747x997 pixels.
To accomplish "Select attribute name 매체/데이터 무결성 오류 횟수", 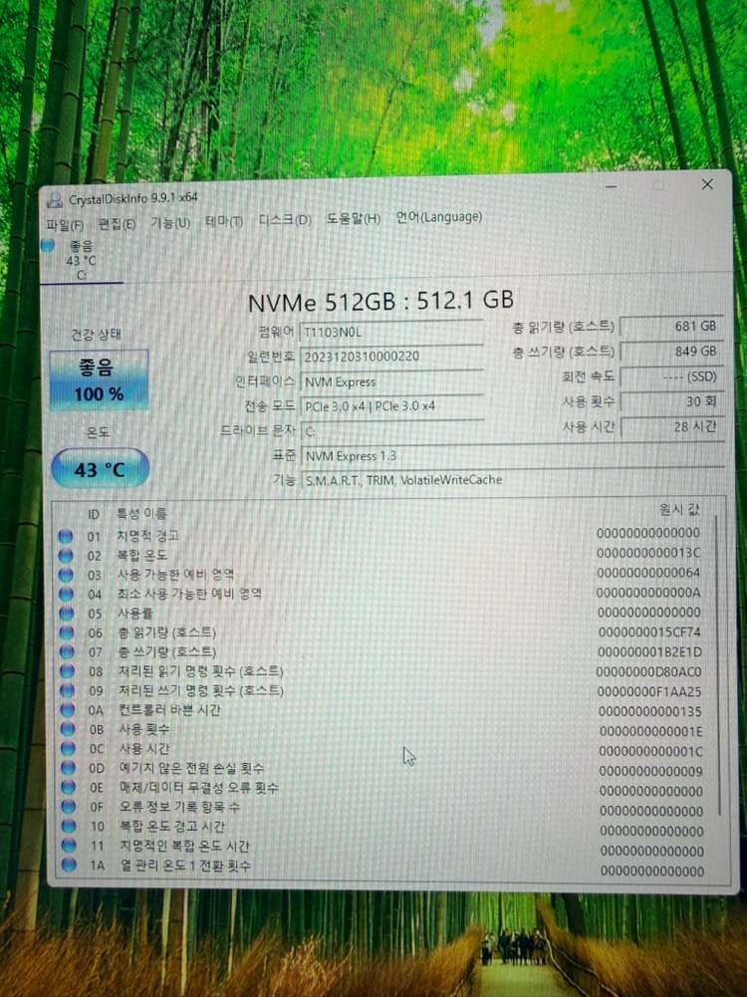I will [x=199, y=787].
